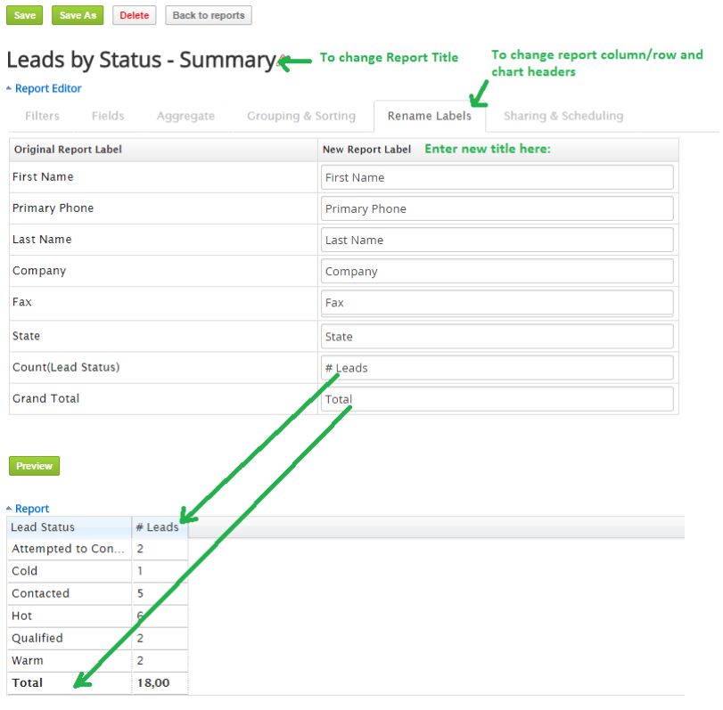Go back to reports
Viewport: 723px width, 710px height.
point(209,15)
